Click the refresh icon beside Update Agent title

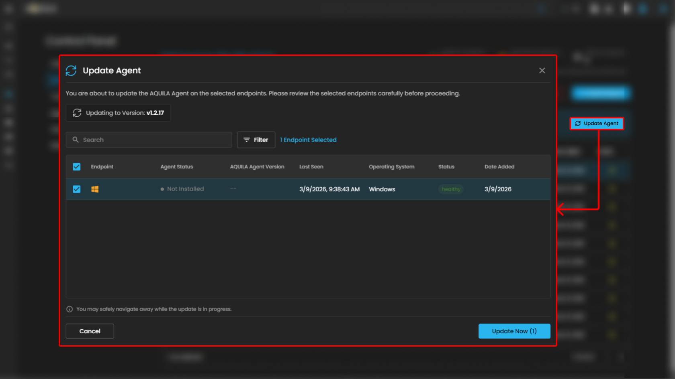(71, 71)
